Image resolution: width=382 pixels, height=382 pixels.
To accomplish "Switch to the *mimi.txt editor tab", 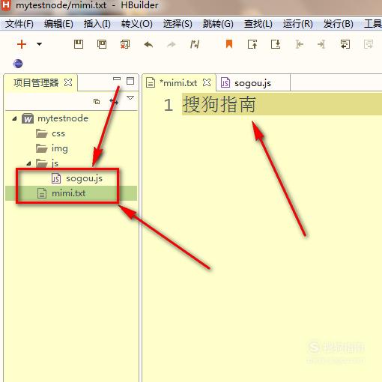I will (x=178, y=82).
